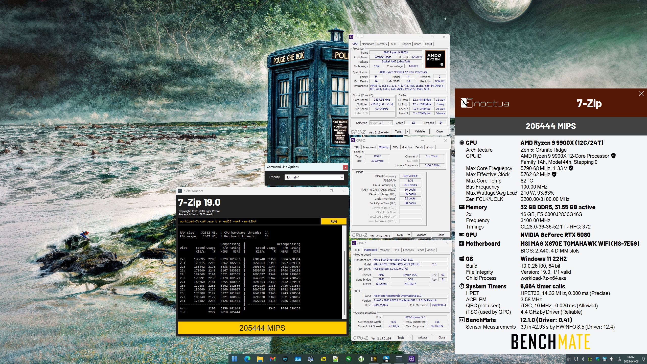Click the shield beside Max Effective Clock
This screenshot has height=364, width=647.
(554, 174)
